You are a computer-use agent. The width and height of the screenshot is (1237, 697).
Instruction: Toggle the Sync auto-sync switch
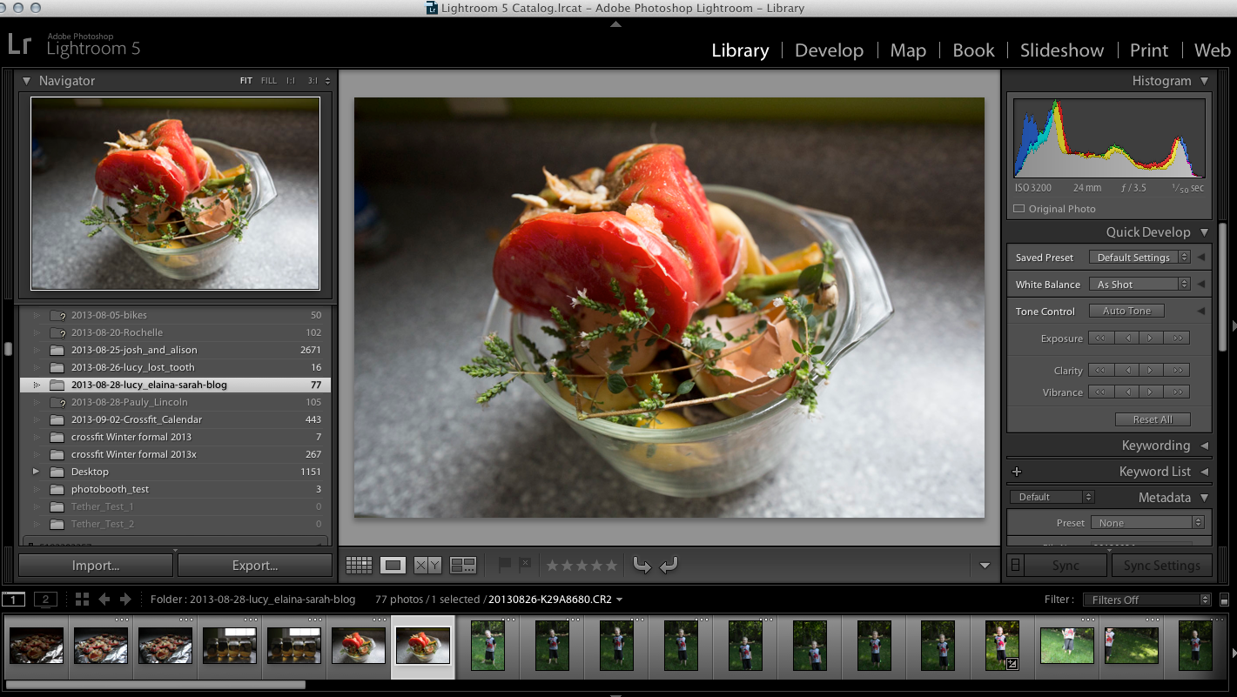click(x=1015, y=566)
